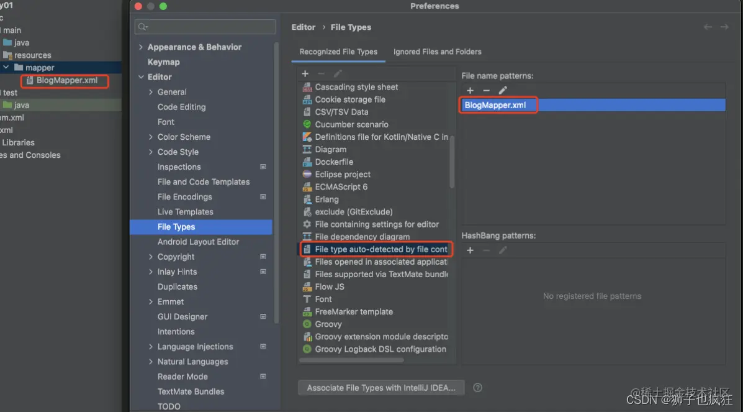
Task: Expand Appearance & Behavior section
Action: pos(141,47)
